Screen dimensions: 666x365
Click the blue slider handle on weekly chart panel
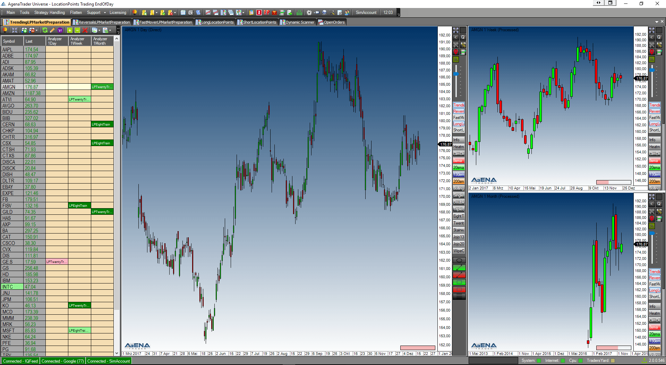[652, 70]
